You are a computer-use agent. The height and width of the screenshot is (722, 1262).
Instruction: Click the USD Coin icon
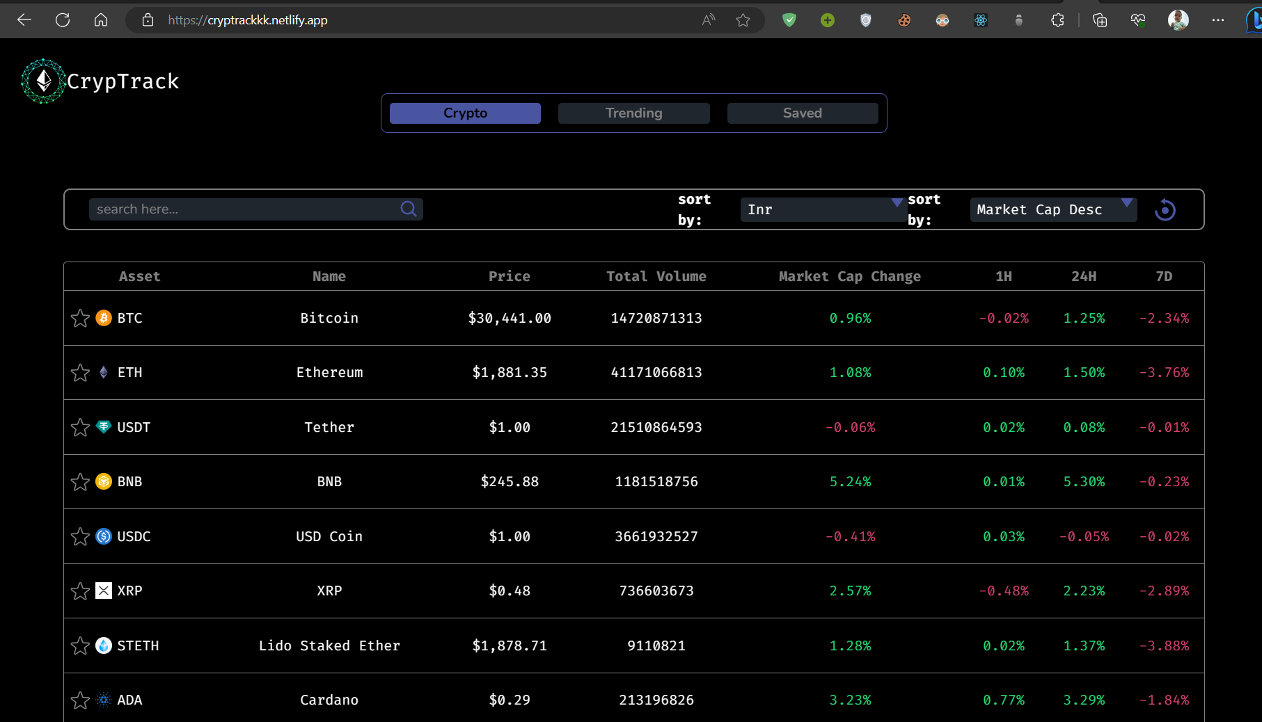[104, 536]
